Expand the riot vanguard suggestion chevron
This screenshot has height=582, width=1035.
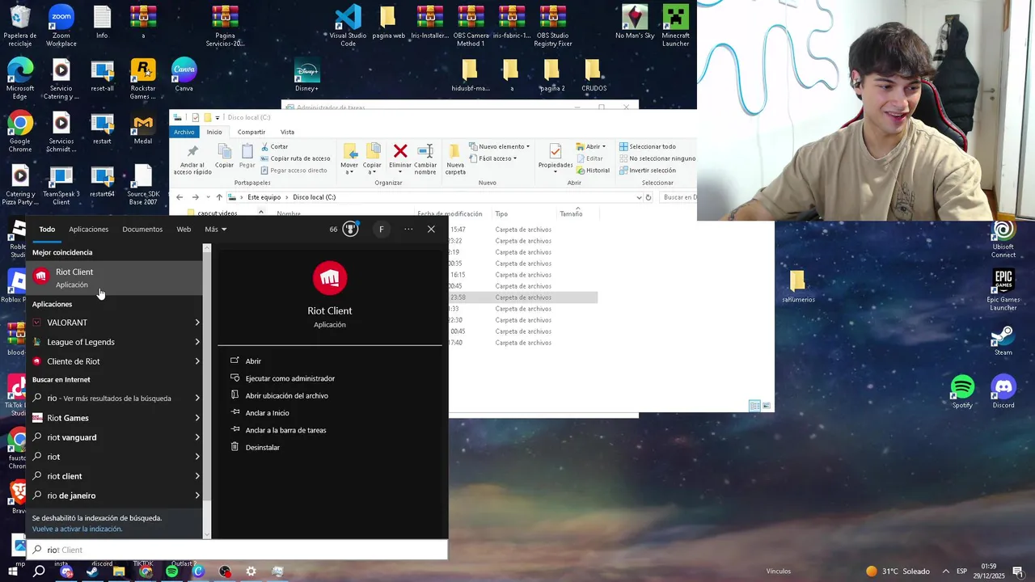coord(197,437)
